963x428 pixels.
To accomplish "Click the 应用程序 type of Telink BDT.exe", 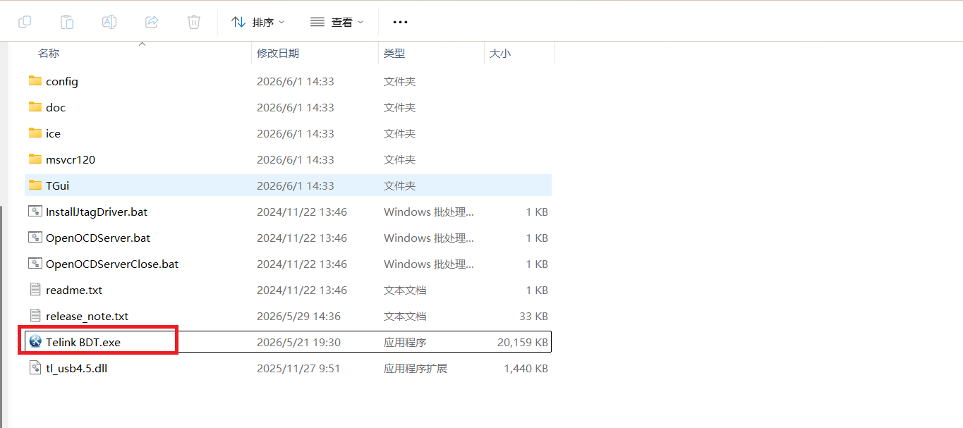I will [405, 343].
